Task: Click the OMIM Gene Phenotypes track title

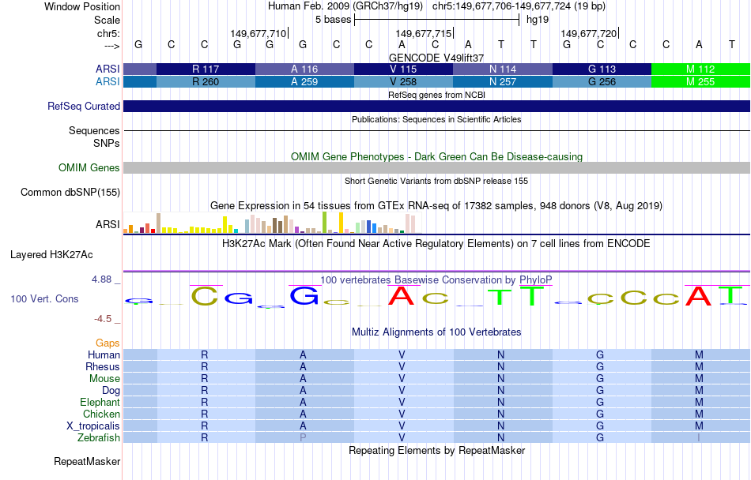Action: [x=436, y=157]
